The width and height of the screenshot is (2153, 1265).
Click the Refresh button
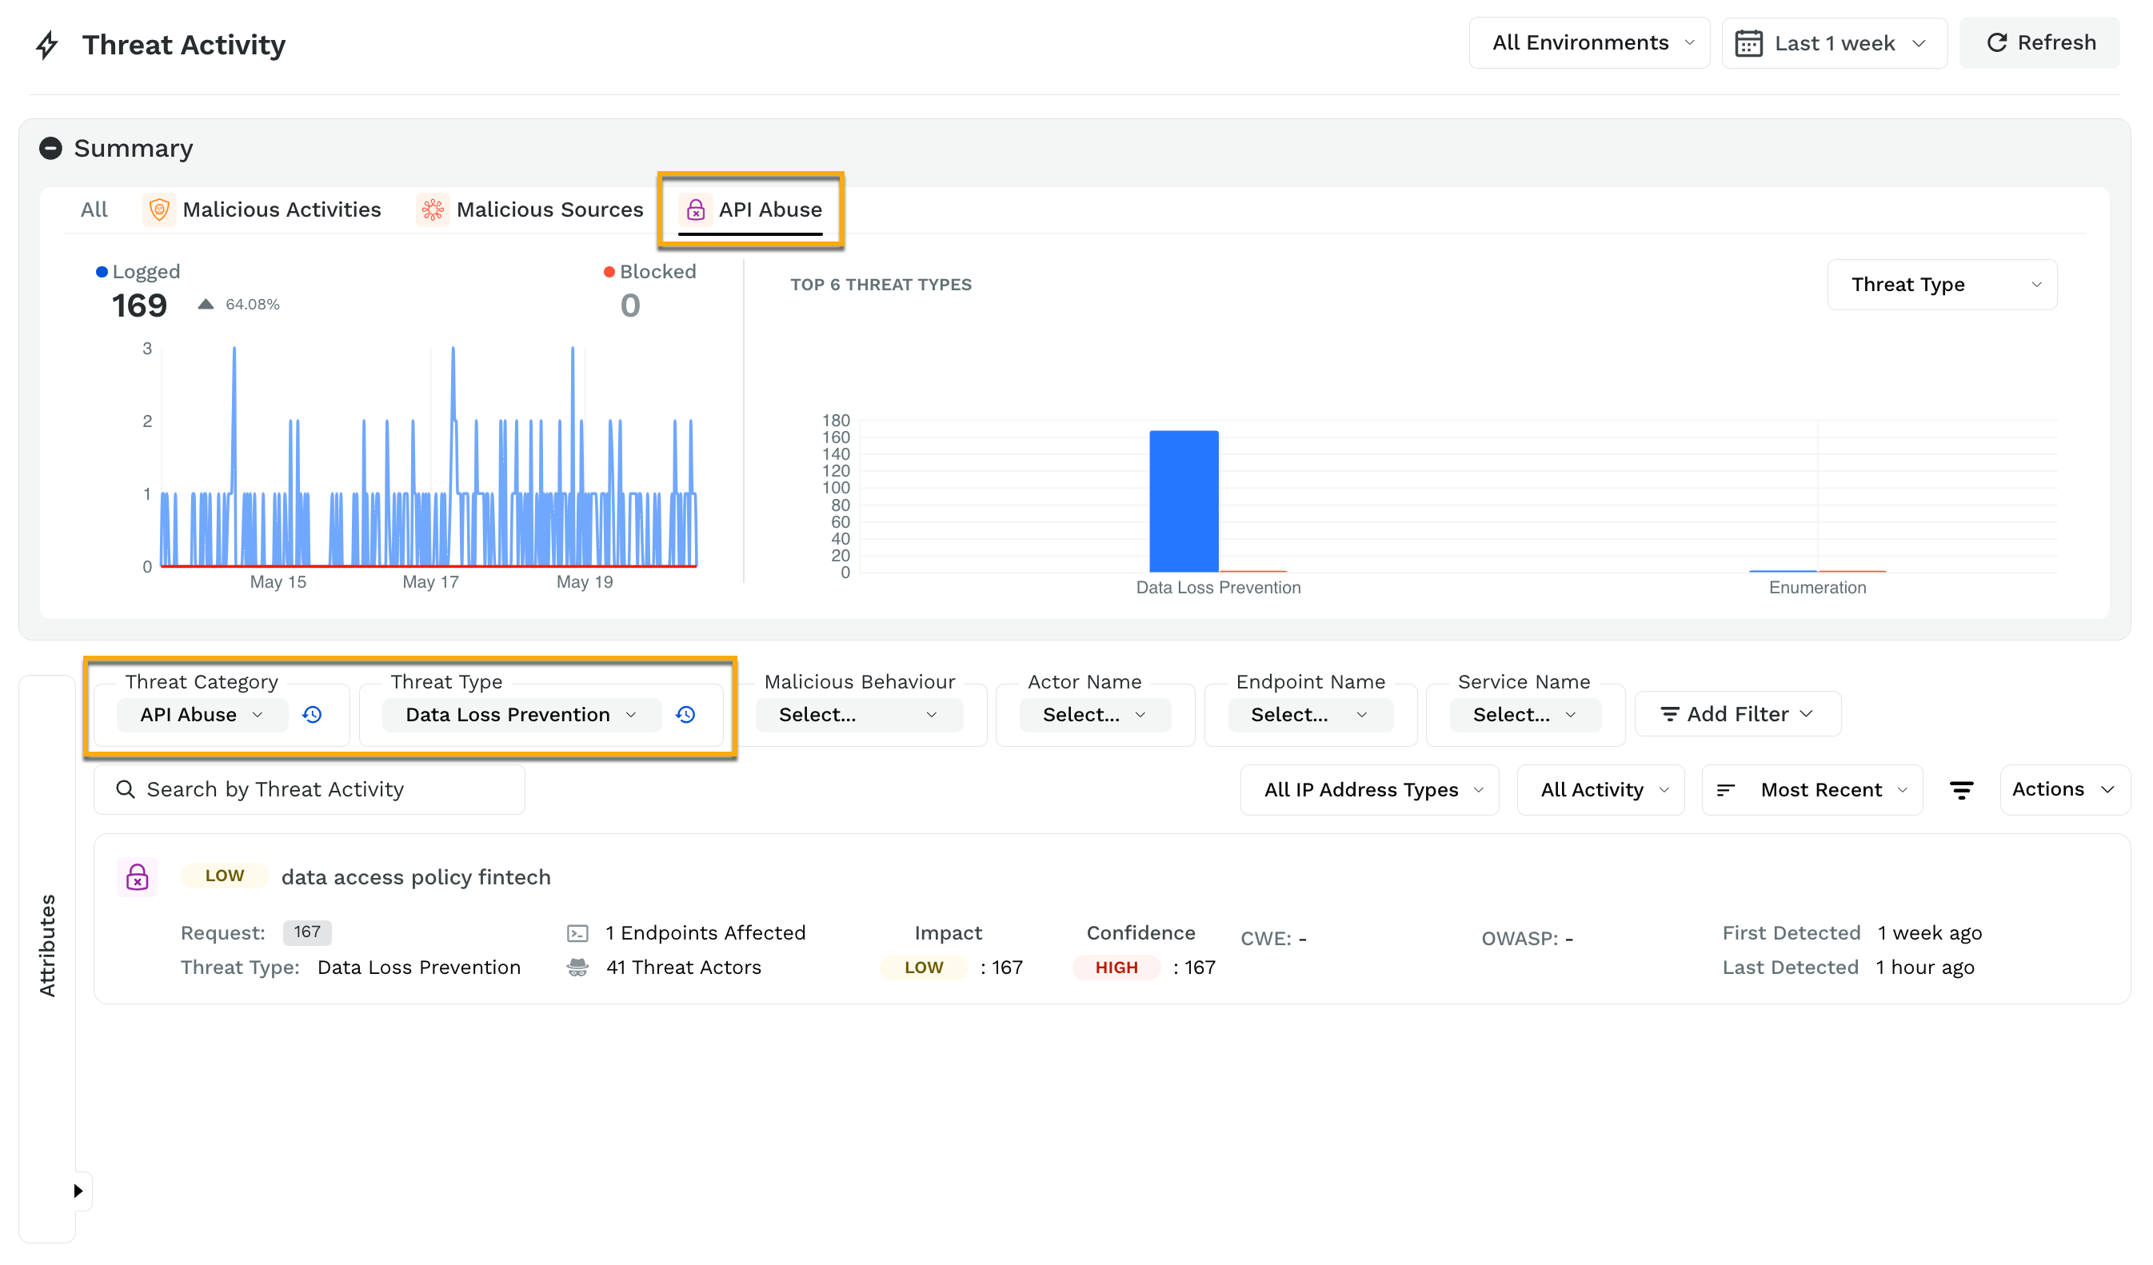point(2039,42)
